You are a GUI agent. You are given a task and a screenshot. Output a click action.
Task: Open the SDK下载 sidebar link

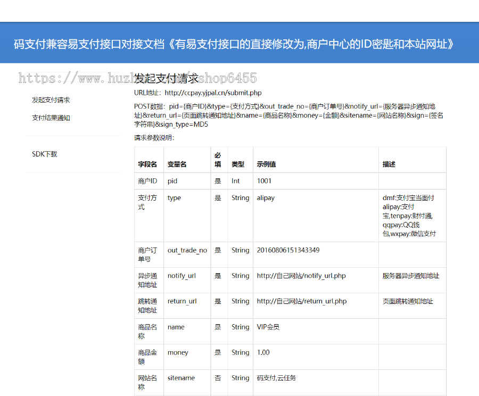45,154
